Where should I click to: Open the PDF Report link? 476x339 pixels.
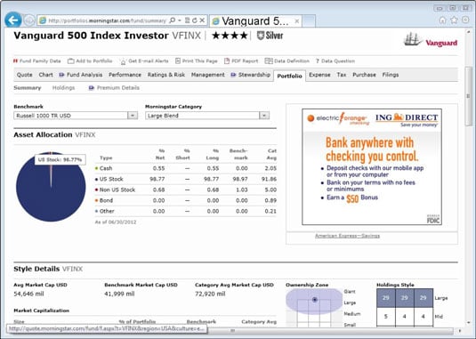tap(241, 61)
